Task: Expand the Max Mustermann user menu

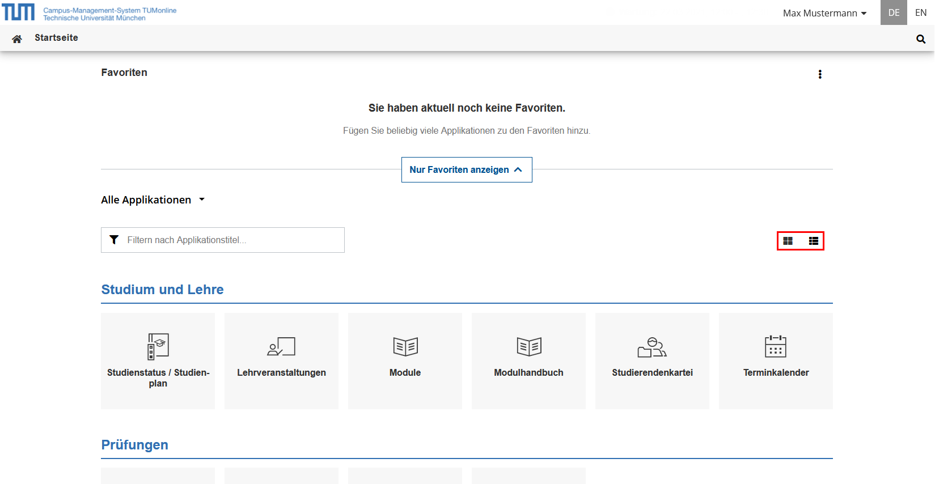Action: tap(824, 13)
